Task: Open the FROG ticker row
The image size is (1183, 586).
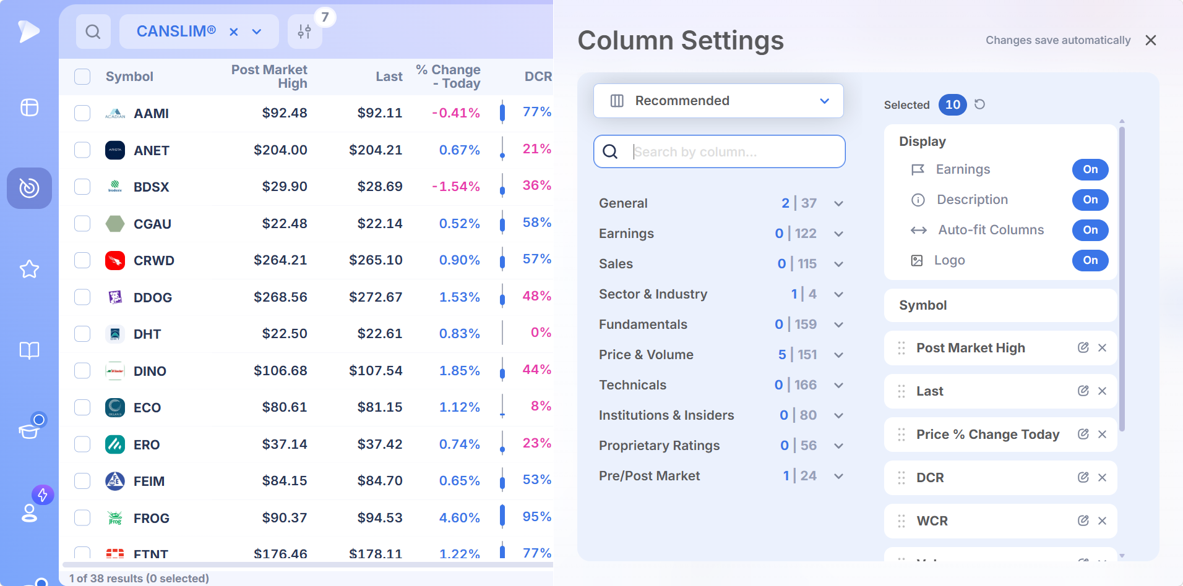Action: [x=306, y=518]
